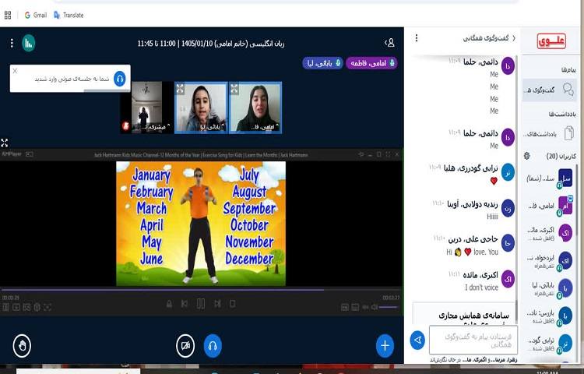This screenshot has height=374, width=584.
Task: Open public chat options three-dot menu
Action: [417, 38]
